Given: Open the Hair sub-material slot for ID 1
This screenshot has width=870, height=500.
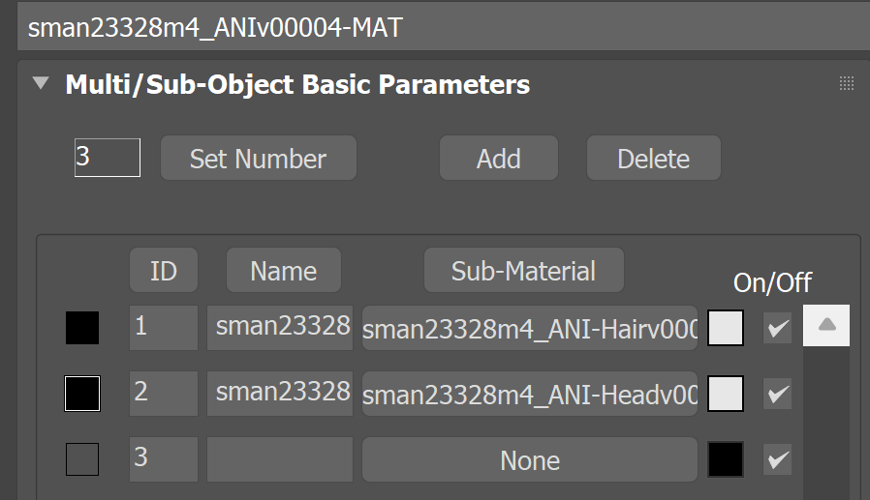Looking at the screenshot, I should 530,328.
